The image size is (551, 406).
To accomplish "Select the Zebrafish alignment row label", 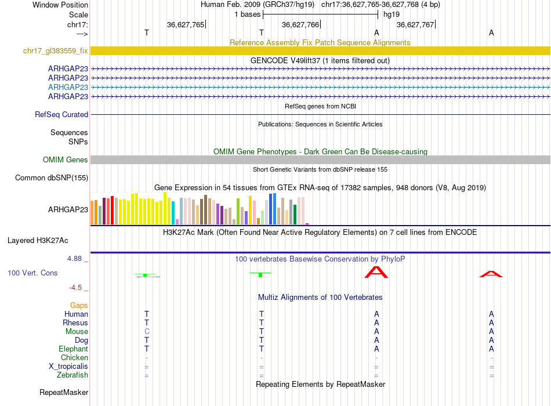I will click(72, 375).
